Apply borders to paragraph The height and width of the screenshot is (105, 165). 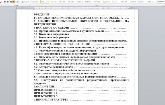pyautogui.click(x=26, y=2)
